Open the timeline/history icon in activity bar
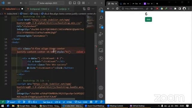This screenshot has height=108, width=192. 101,58
